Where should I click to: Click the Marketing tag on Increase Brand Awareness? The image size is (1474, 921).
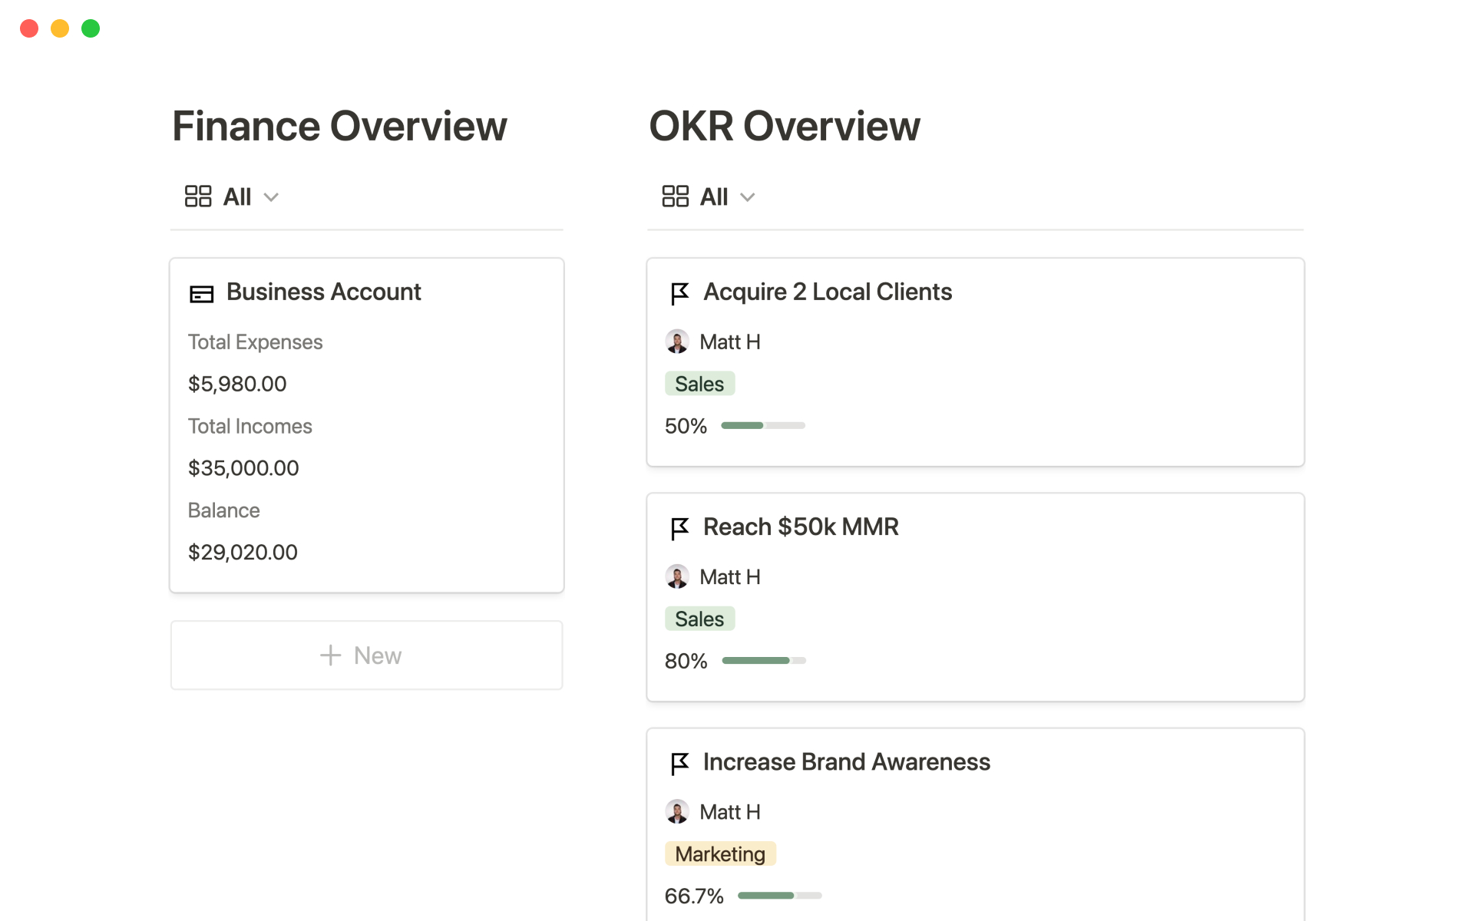point(720,853)
